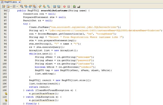This screenshot has height=105, width=163.
Task: Click line number 84 in gutter
Action: pos(5,10)
